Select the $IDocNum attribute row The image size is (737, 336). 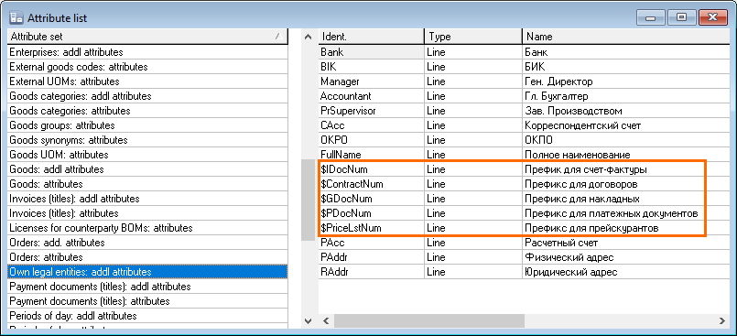(524, 169)
